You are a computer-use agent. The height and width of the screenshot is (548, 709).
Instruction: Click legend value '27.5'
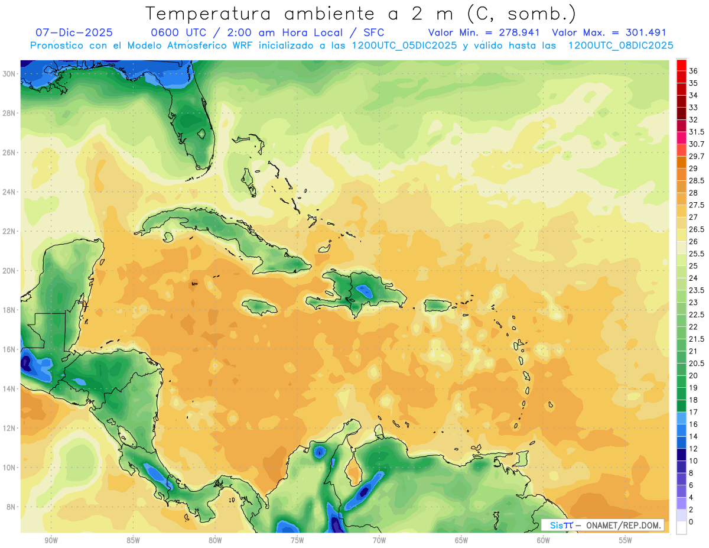697,205
